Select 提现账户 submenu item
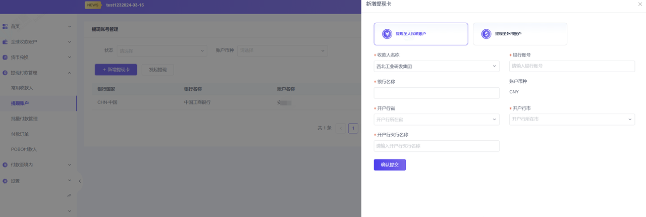The height and width of the screenshot is (217, 646). click(38, 103)
